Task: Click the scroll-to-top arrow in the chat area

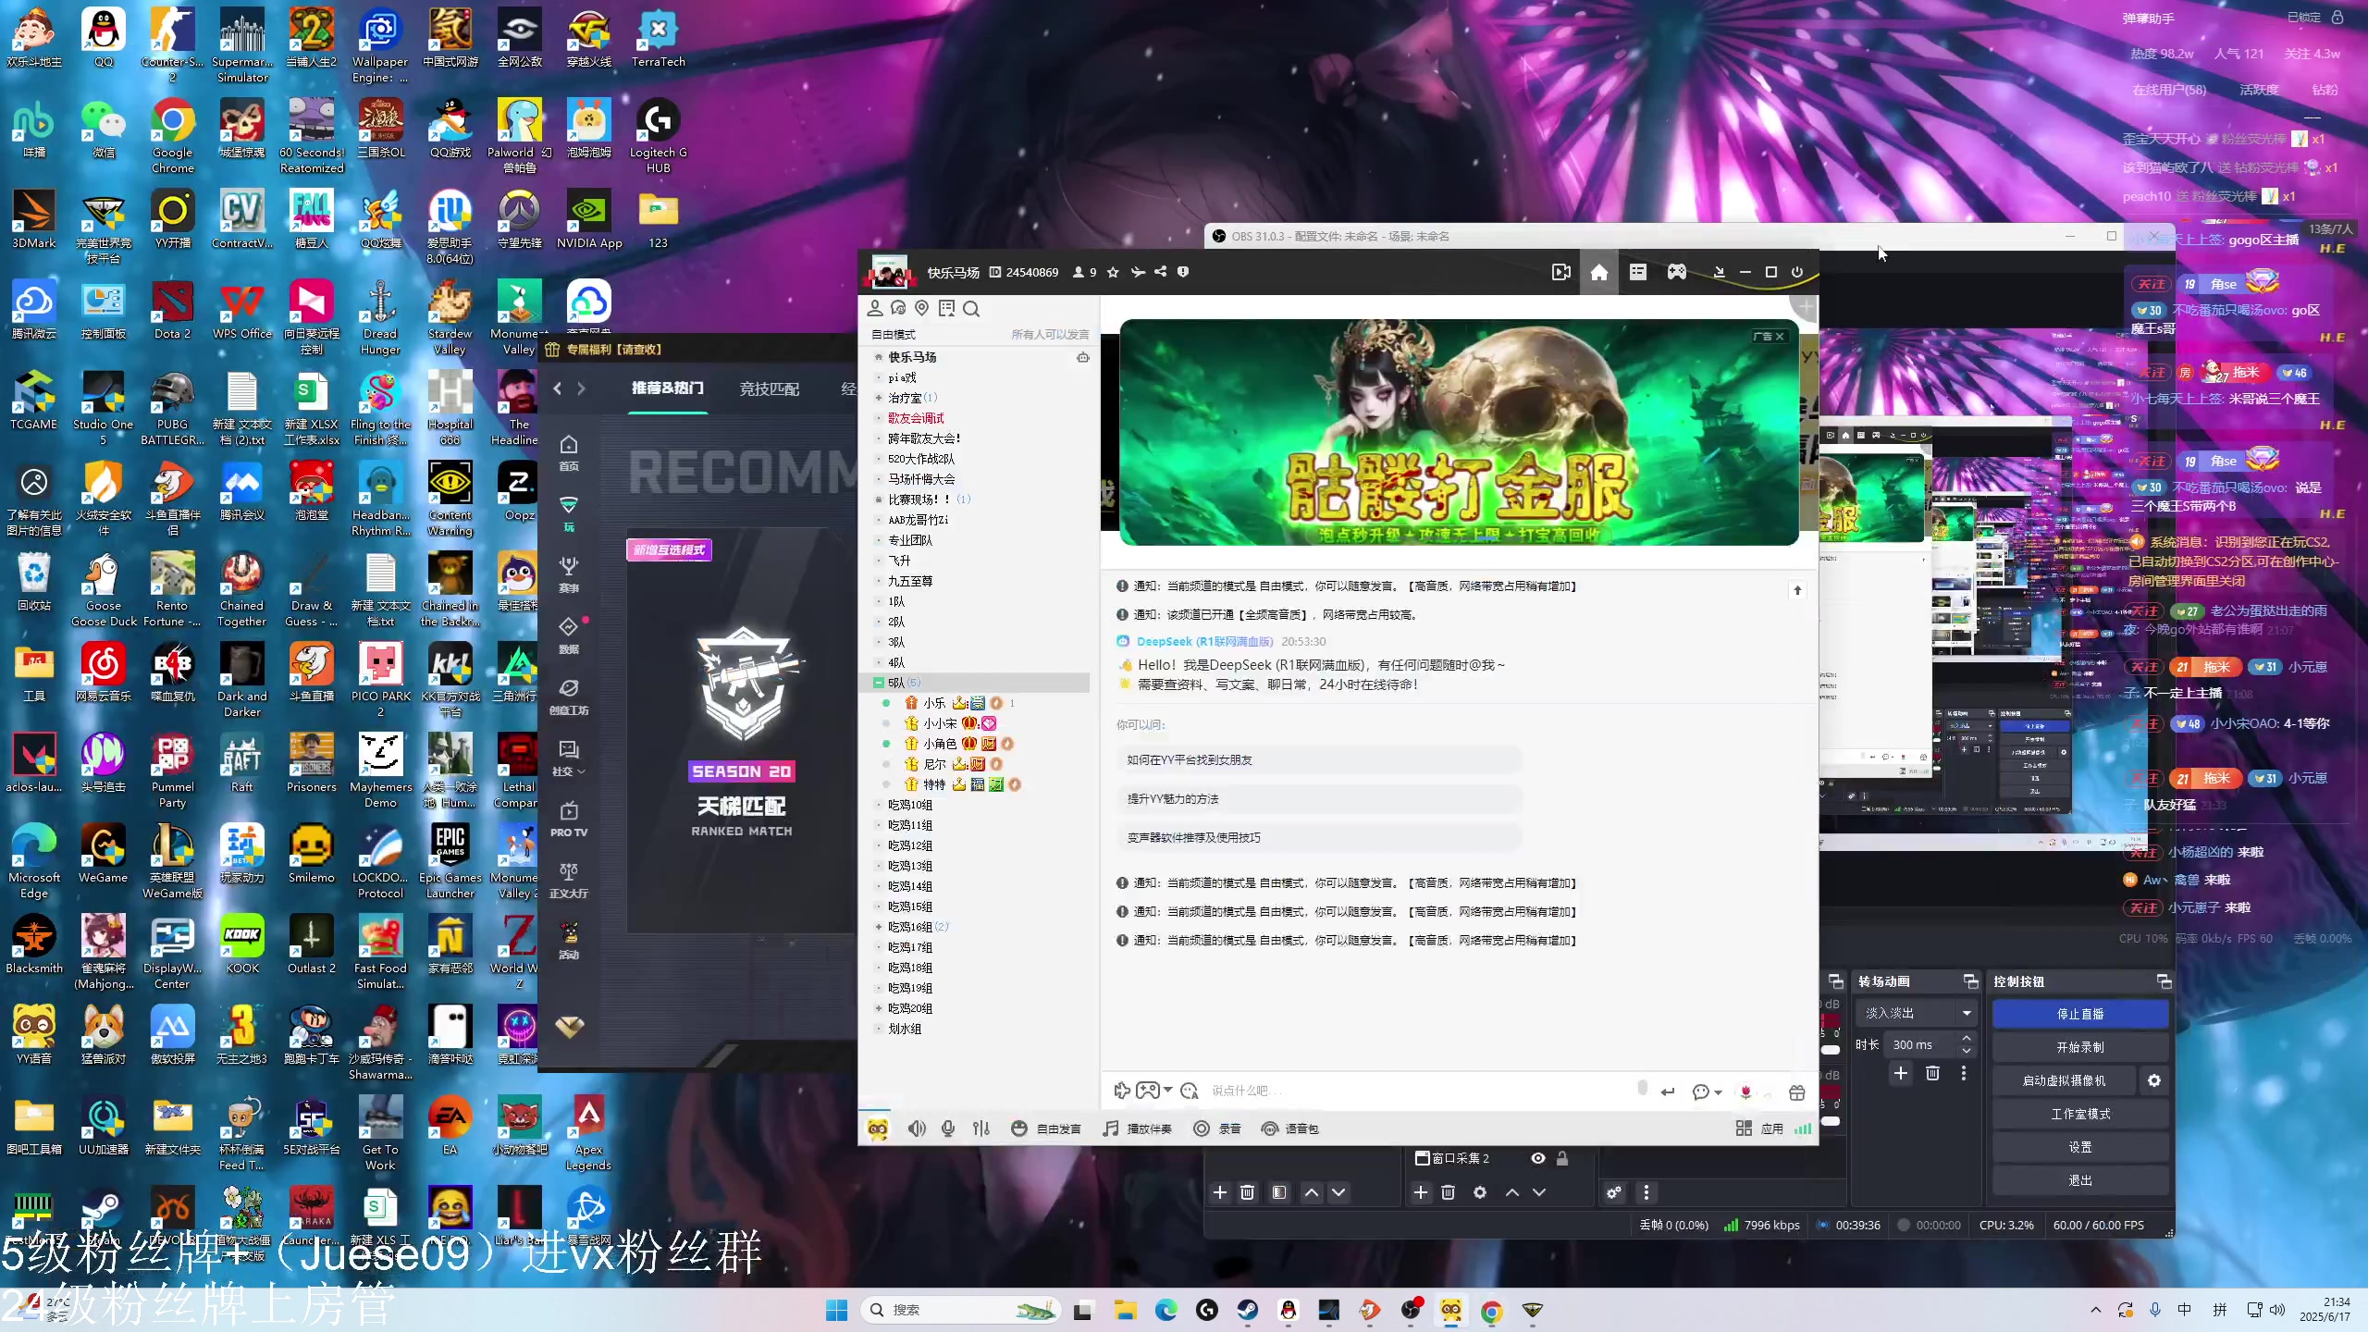Action: click(1797, 590)
